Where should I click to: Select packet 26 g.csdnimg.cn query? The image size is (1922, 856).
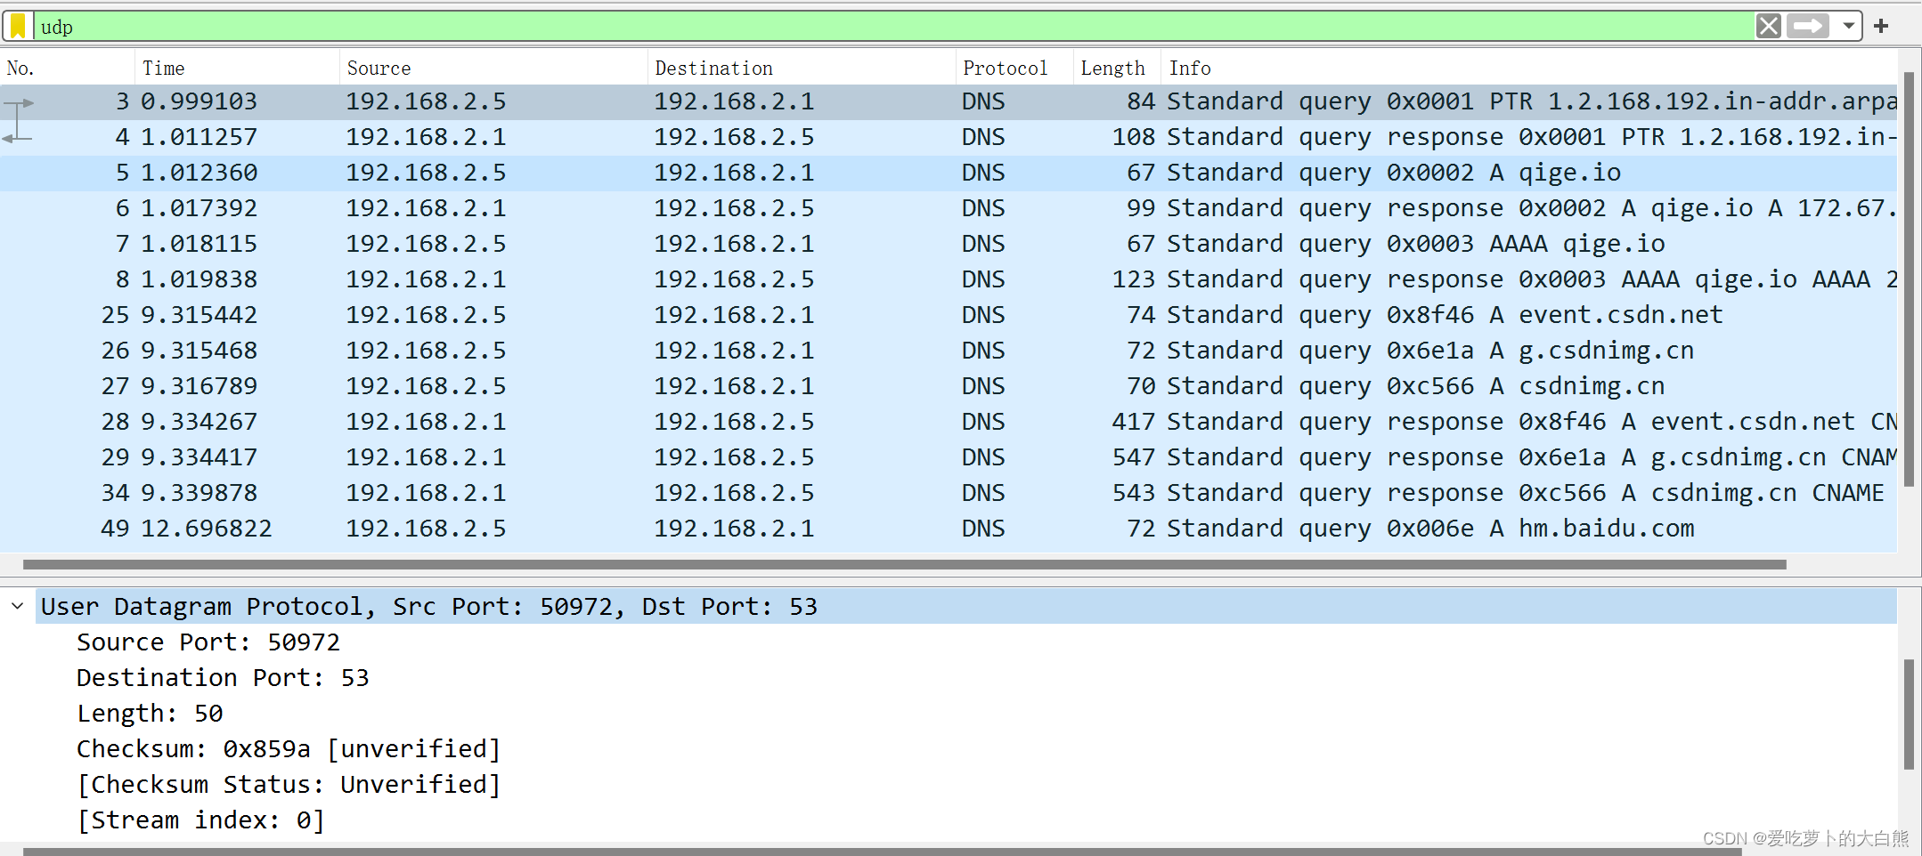pyautogui.click(x=949, y=351)
